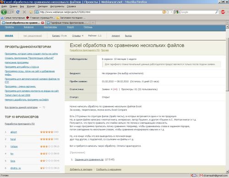Click Добавить в закладки link

[x=81, y=169]
